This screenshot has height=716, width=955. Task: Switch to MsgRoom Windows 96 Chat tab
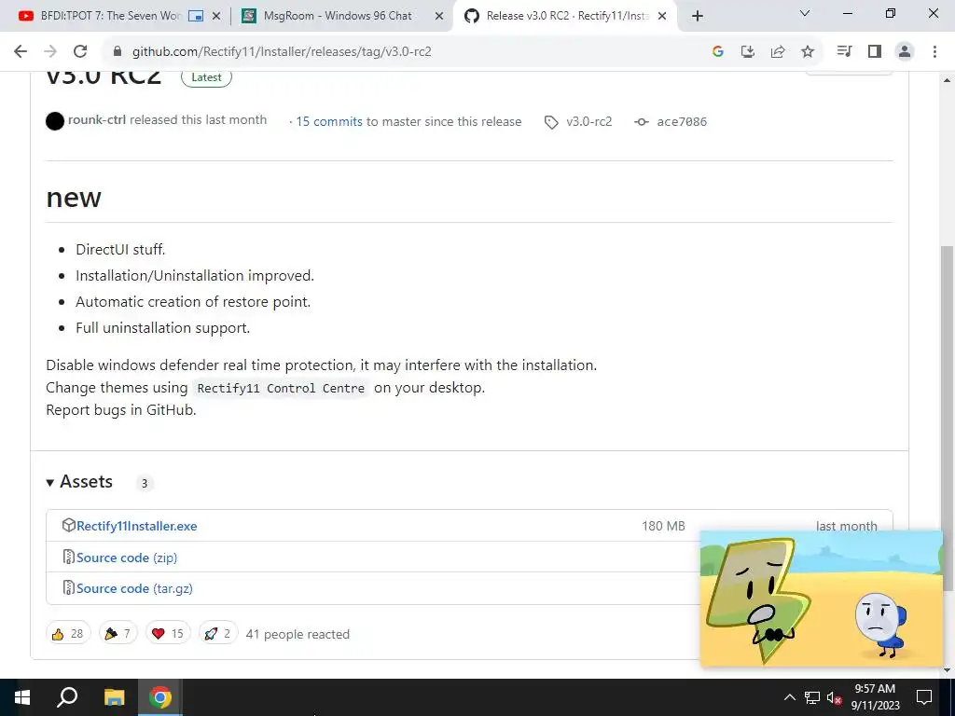click(338, 16)
